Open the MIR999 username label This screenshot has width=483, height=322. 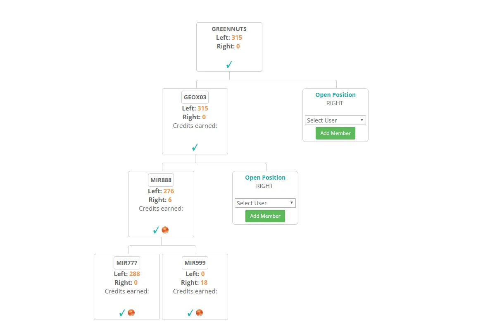tap(195, 263)
